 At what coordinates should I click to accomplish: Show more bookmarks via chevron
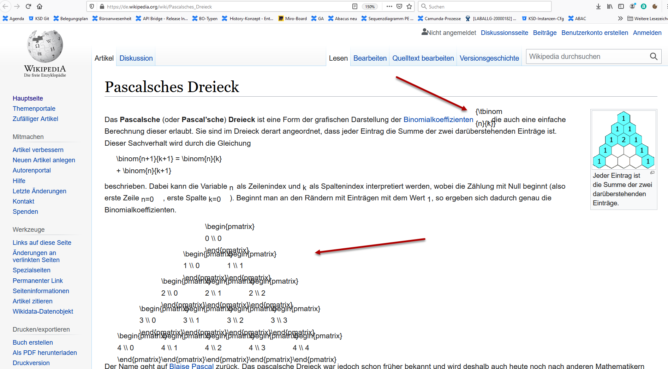point(620,18)
